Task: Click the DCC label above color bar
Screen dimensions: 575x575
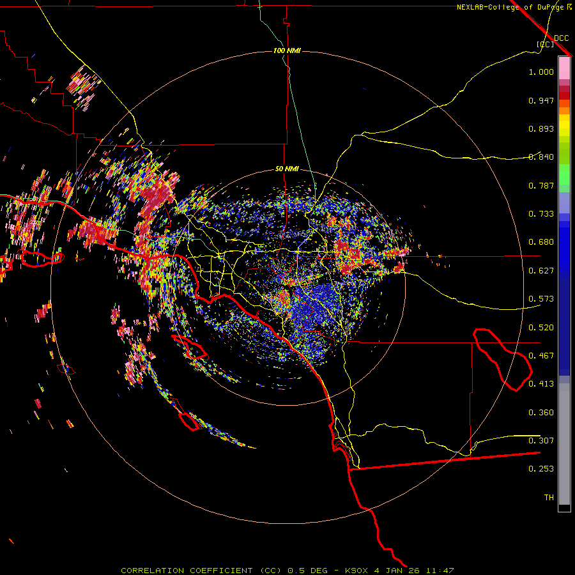Action: click(x=561, y=38)
